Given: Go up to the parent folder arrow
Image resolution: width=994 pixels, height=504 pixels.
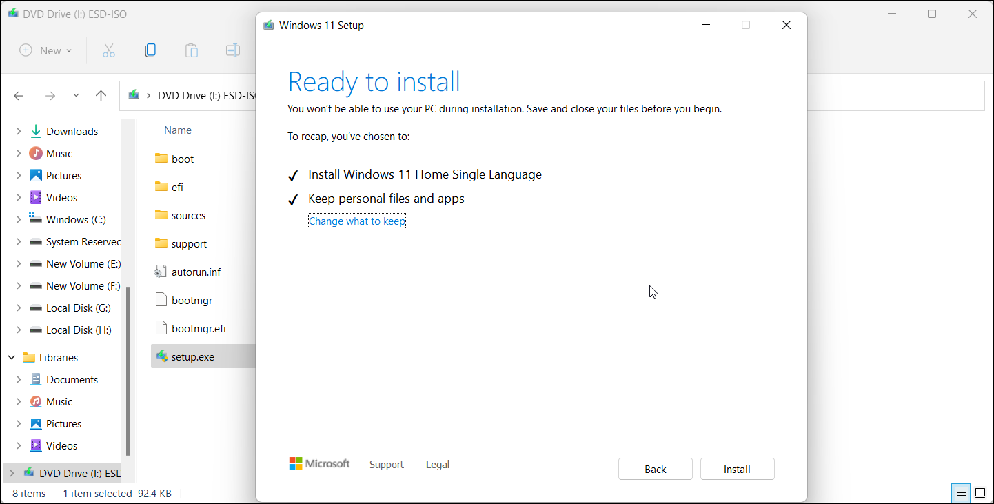Looking at the screenshot, I should (x=101, y=96).
